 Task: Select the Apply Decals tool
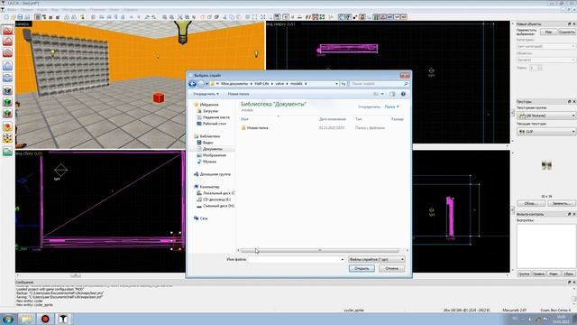[7, 114]
